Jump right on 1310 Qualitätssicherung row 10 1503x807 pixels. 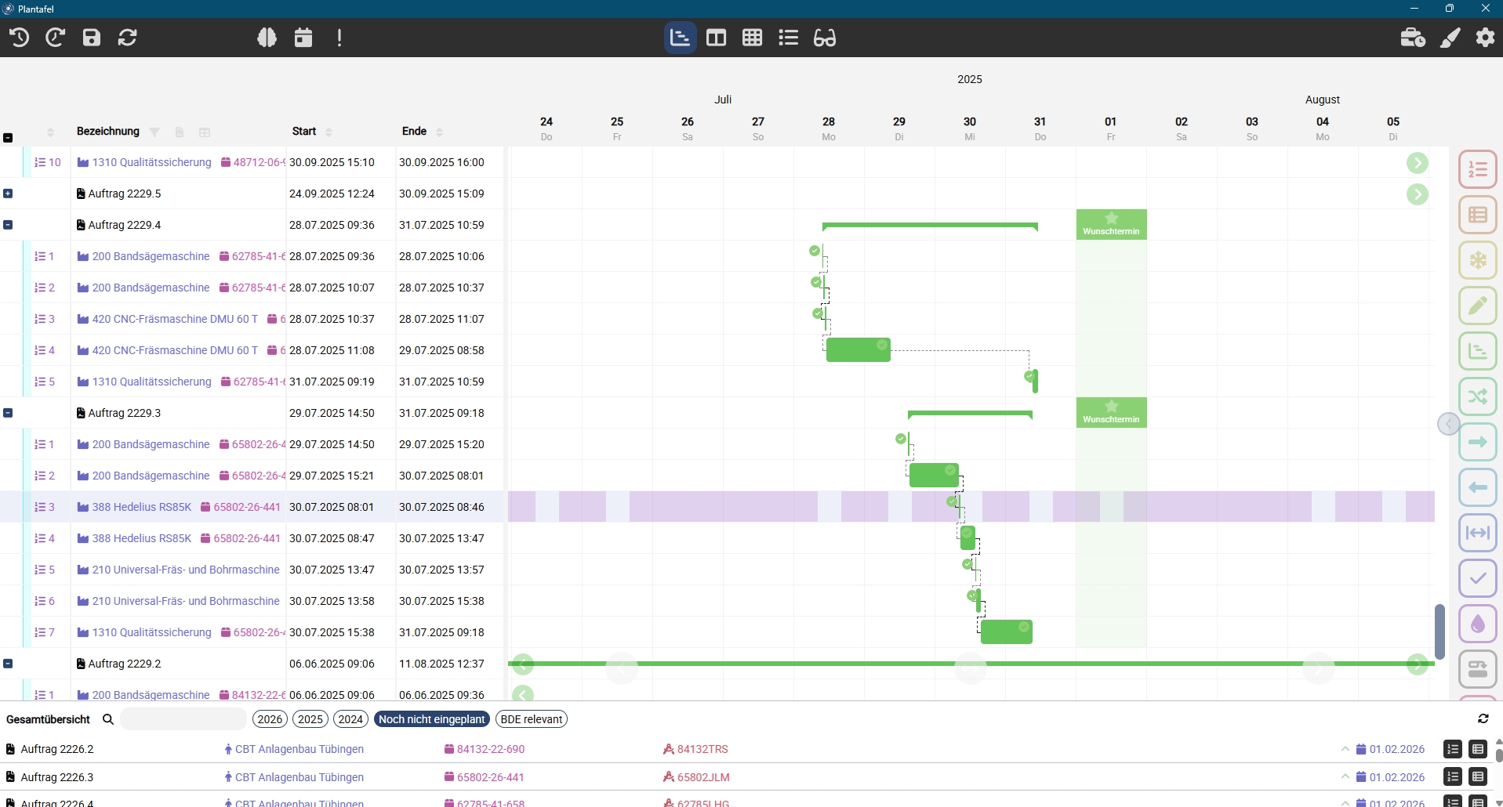pos(1417,163)
